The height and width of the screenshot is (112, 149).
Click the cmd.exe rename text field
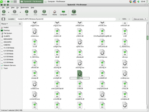click(x=80, y=78)
